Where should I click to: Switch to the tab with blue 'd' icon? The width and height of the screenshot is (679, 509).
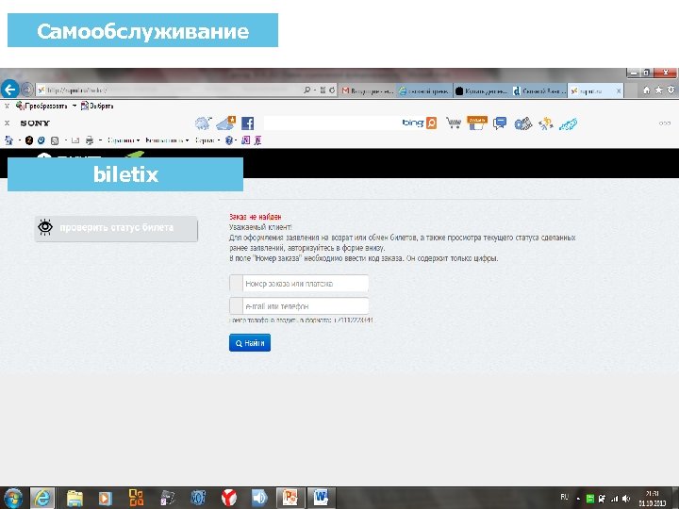(x=539, y=90)
